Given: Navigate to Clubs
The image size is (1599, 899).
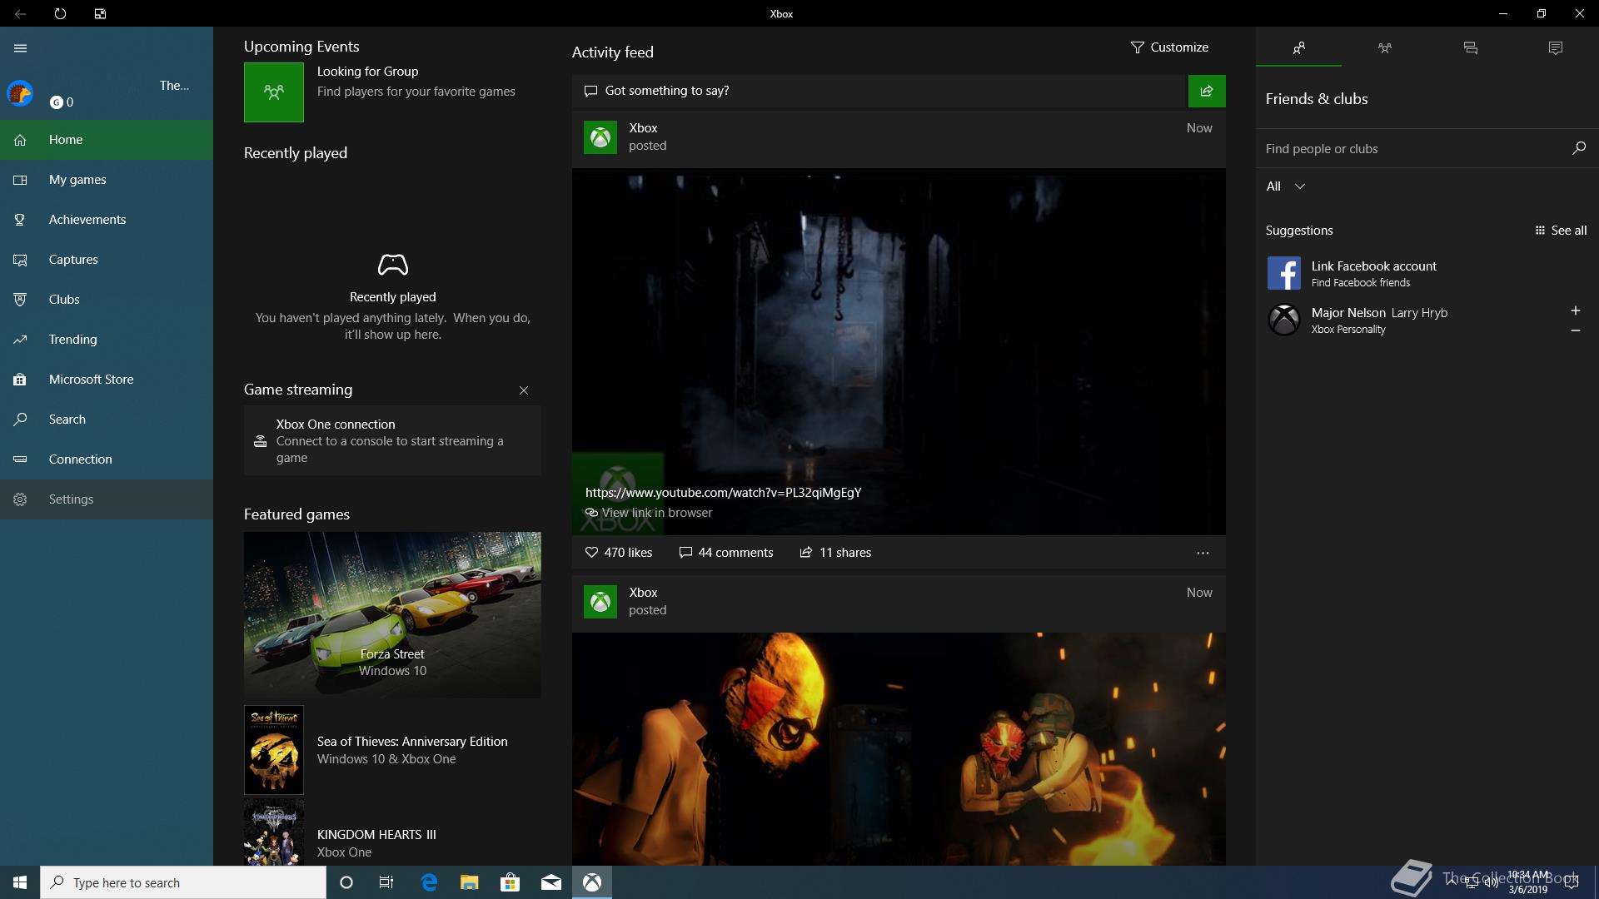Looking at the screenshot, I should tap(107, 300).
